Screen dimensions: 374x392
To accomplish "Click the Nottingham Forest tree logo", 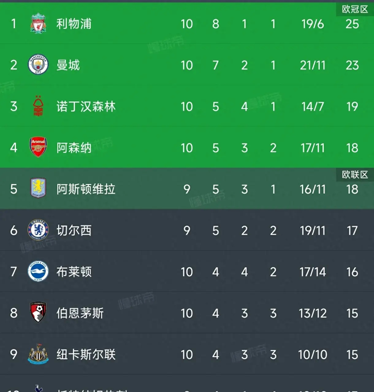I will [x=38, y=106].
